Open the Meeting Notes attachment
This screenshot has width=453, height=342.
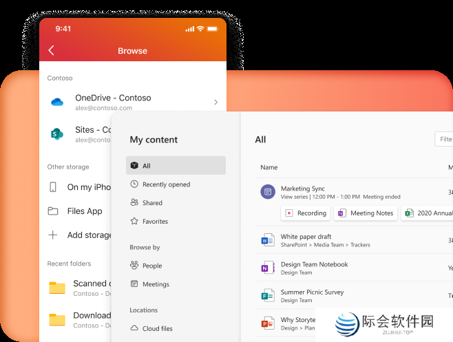(x=365, y=213)
